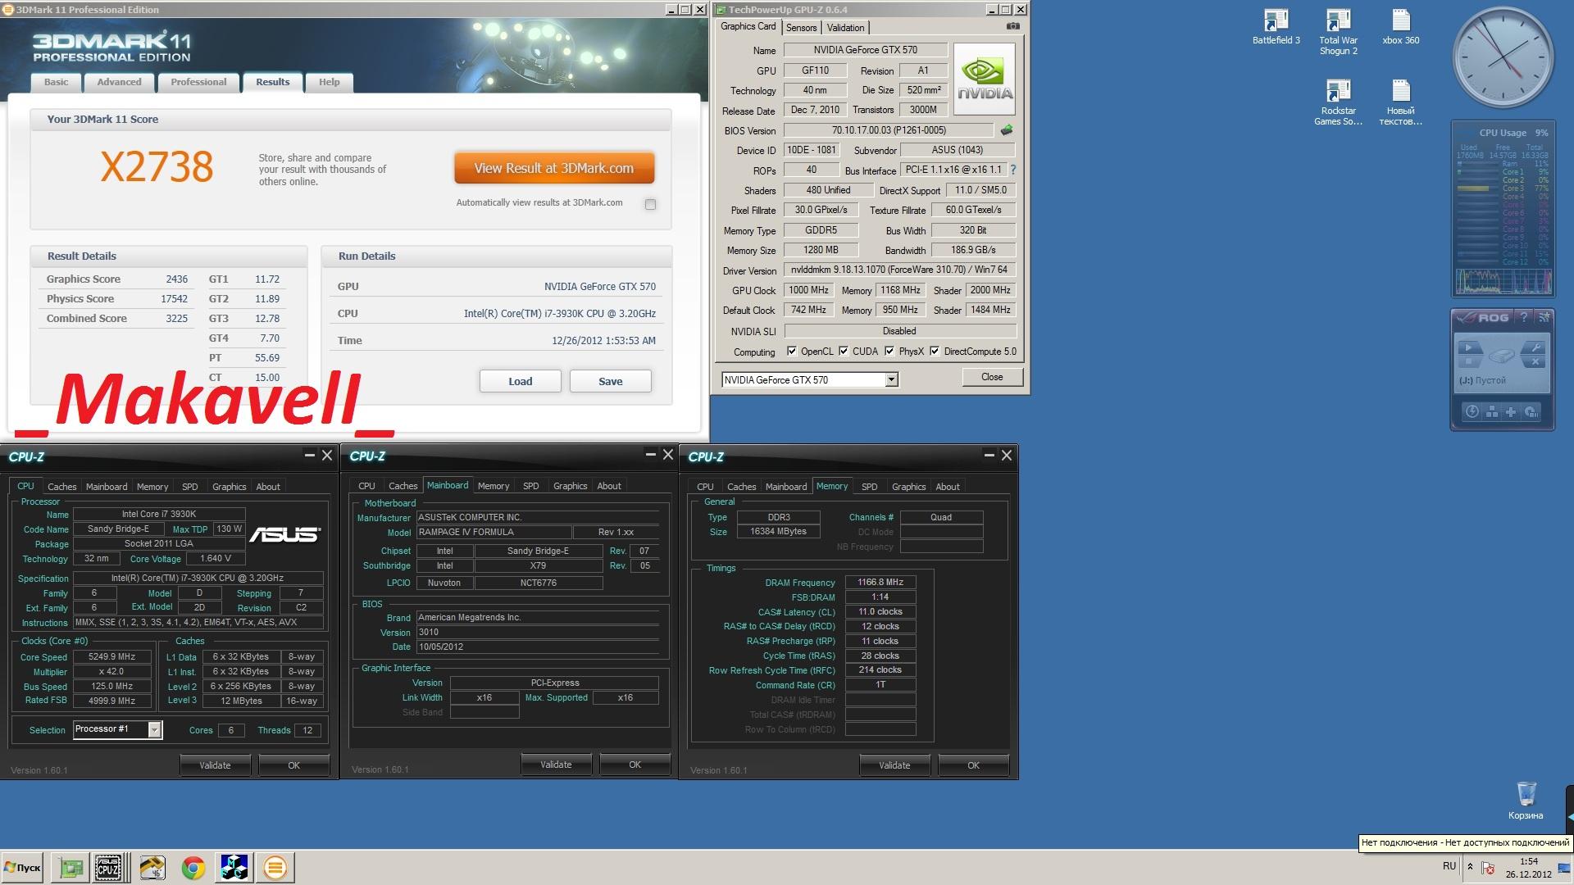The height and width of the screenshot is (885, 1574).
Task: Click View Result at 3DMark.com button
Action: click(554, 168)
